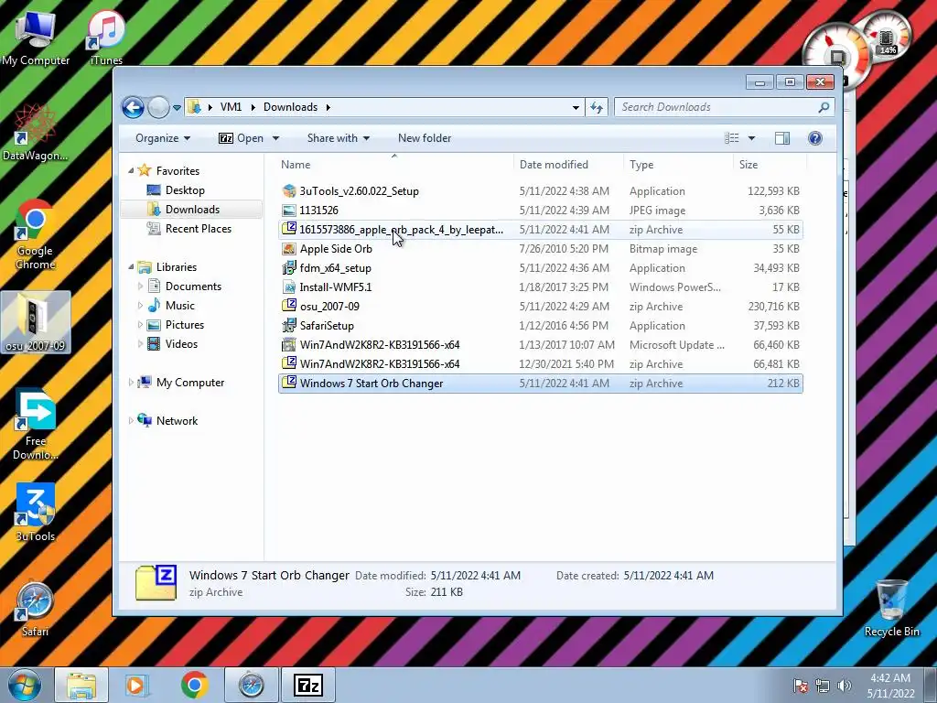This screenshot has height=703, width=937.
Task: Select the osu_2007-09 desktop folder
Action: [36, 322]
